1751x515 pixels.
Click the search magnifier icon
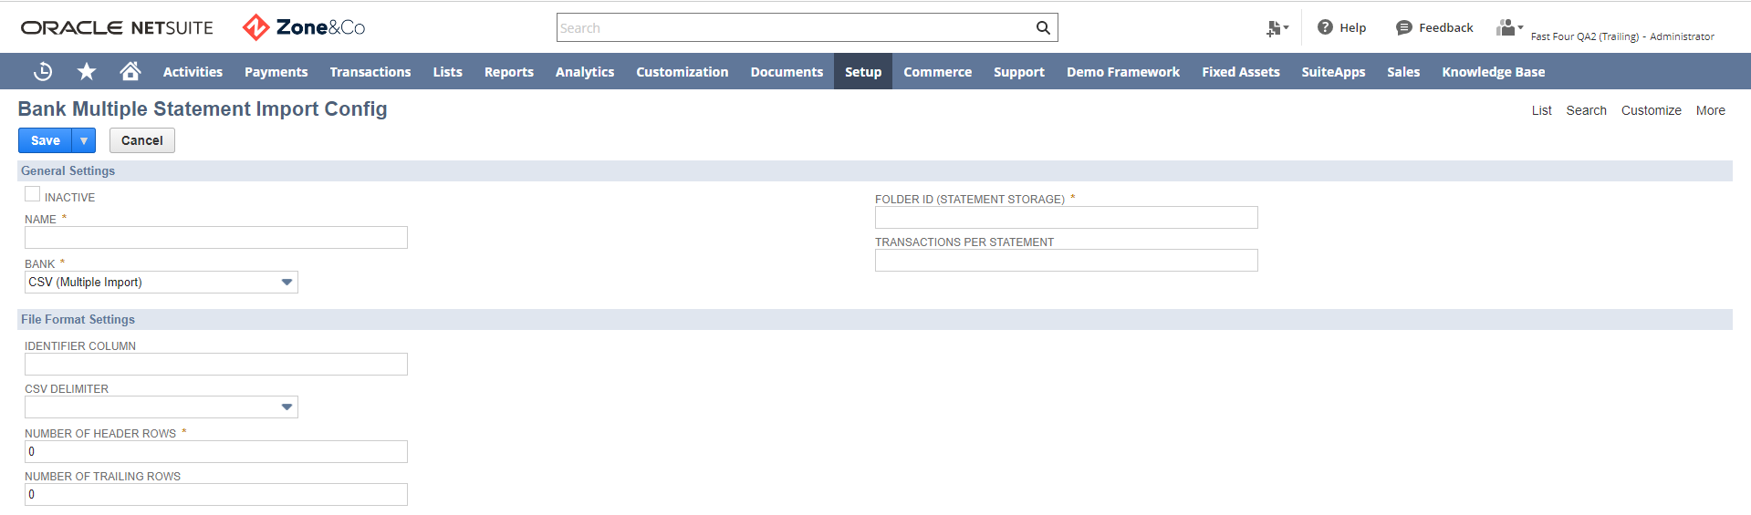pos(1043,27)
